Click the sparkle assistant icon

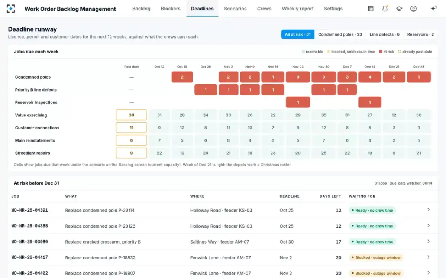tap(433, 9)
